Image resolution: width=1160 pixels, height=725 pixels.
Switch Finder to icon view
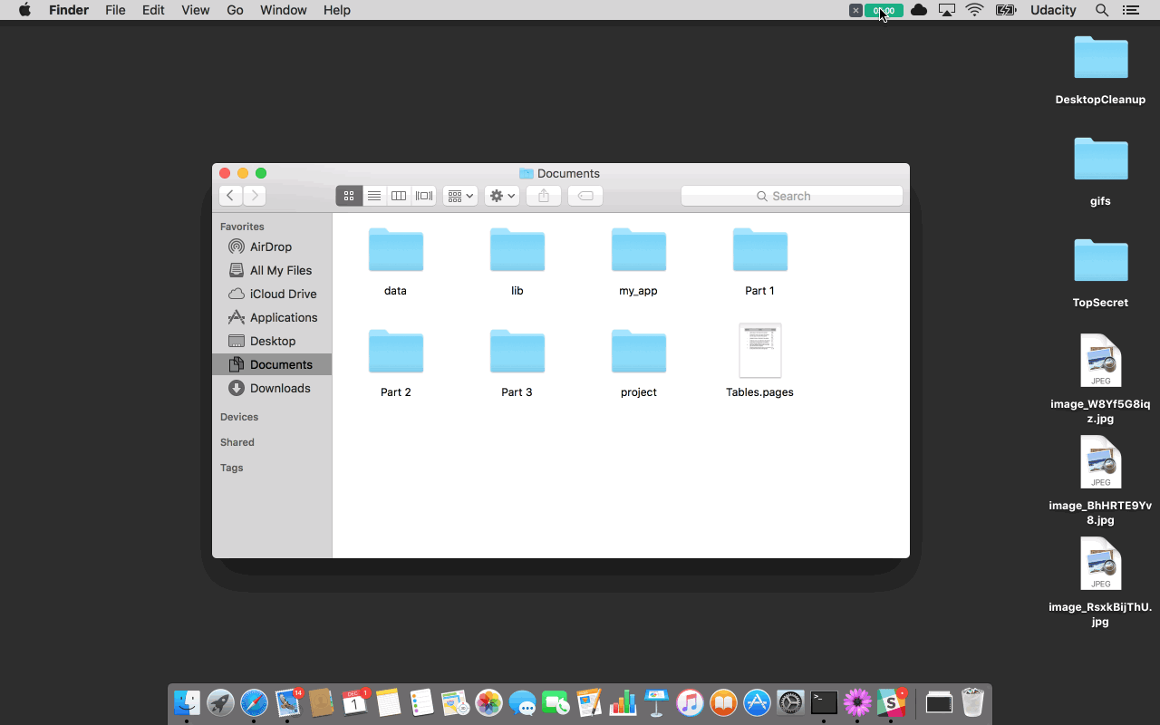click(349, 195)
